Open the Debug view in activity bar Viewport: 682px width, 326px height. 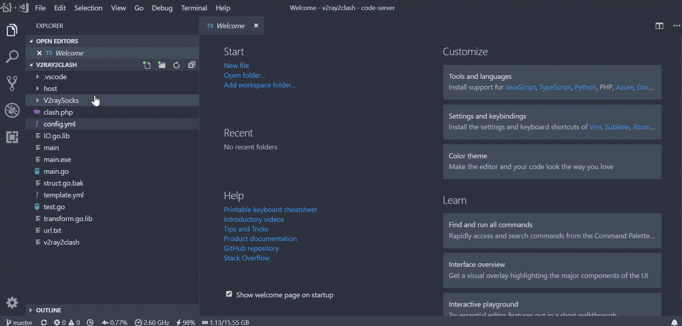pyautogui.click(x=12, y=110)
